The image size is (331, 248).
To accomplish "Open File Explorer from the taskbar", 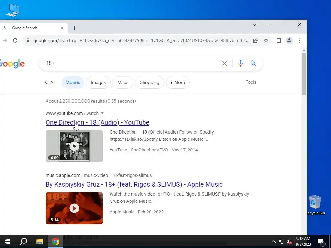I will [x=39, y=242].
